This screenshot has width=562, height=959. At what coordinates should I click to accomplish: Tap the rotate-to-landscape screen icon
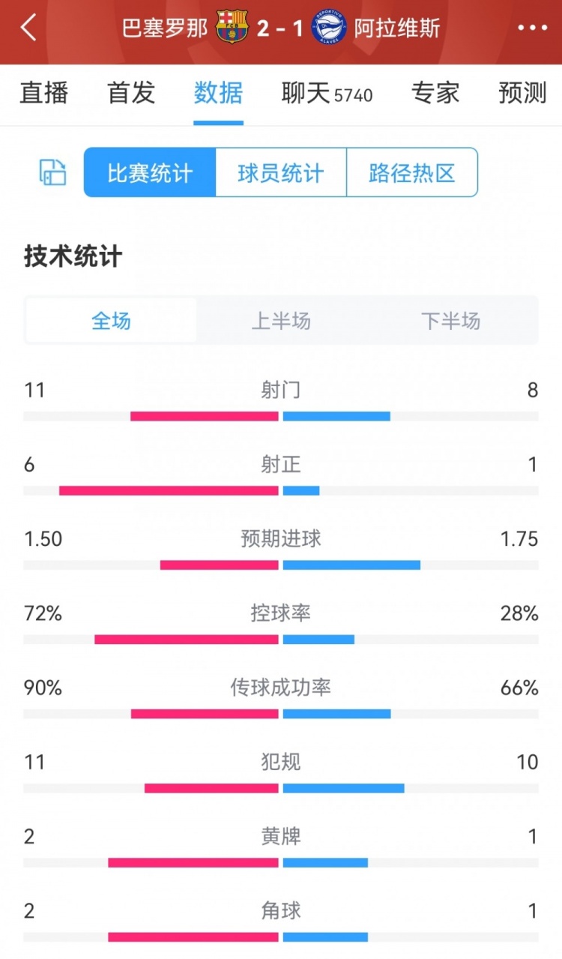(51, 172)
